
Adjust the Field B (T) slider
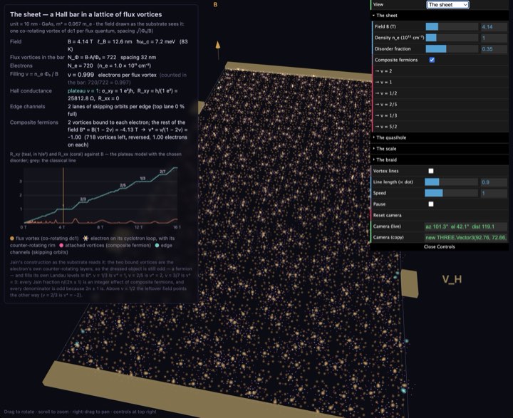click(452, 27)
